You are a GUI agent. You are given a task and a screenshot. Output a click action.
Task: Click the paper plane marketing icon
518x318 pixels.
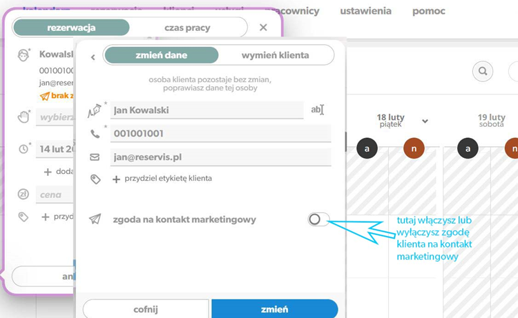click(95, 219)
